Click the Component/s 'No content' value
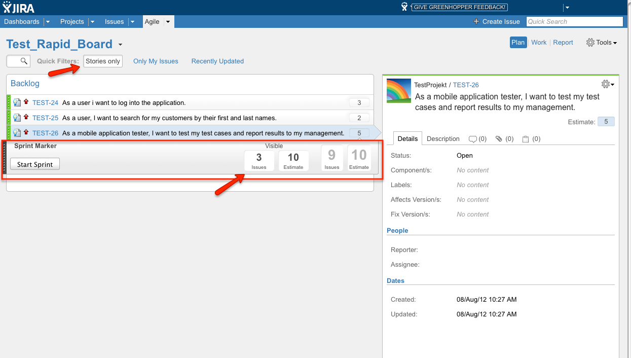Screen dimensions: 631x358 click(x=473, y=170)
